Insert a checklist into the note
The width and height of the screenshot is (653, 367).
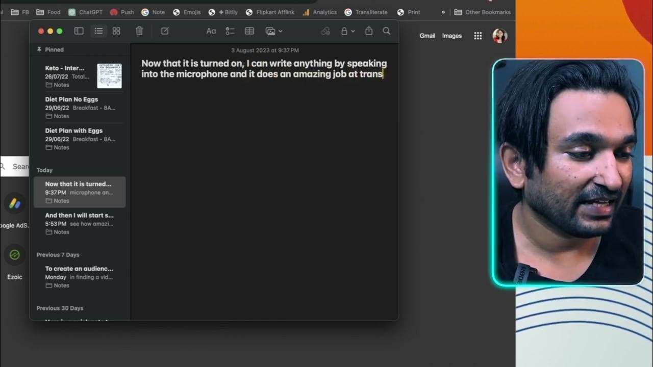click(x=230, y=31)
